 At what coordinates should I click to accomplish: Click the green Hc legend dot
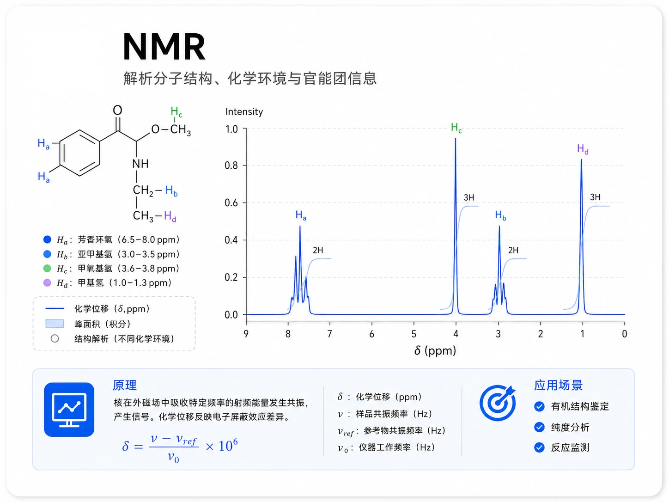point(47,268)
